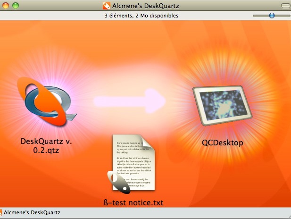Select the QCDesktop application icon
Screen dimensions: 291x219
click(x=222, y=105)
